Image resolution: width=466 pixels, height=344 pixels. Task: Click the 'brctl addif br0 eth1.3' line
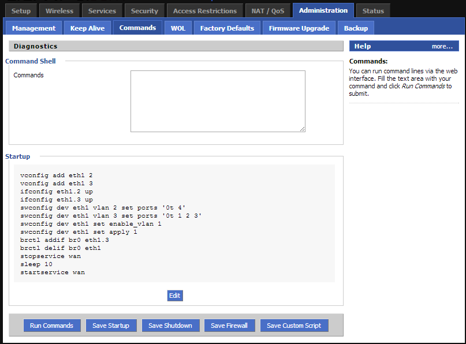pyautogui.click(x=65, y=240)
